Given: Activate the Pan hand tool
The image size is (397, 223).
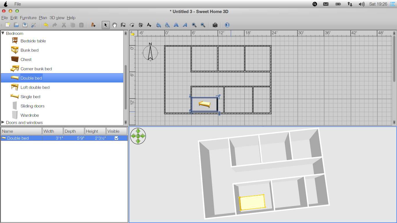Looking at the screenshot, I should tap(115, 25).
